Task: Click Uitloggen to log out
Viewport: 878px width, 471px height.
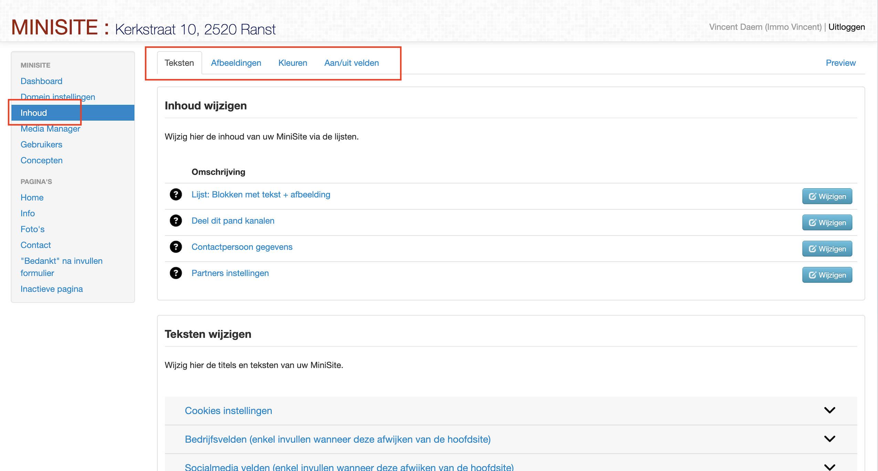Action: 846,27
